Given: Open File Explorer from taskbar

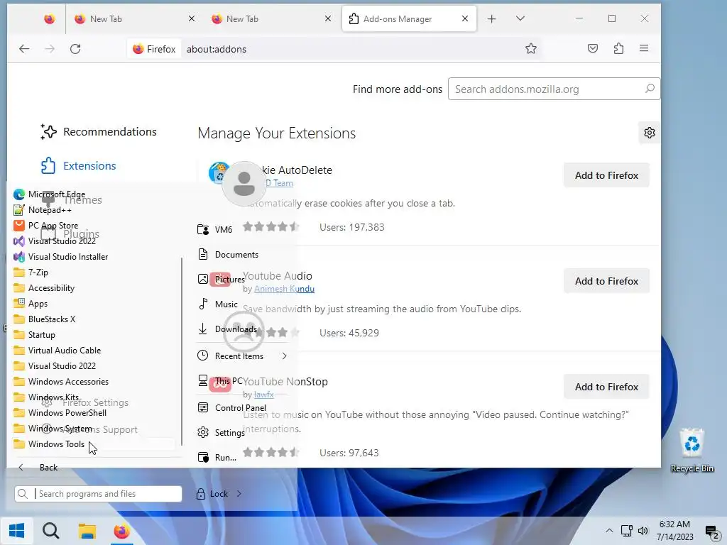Looking at the screenshot, I should tap(87, 531).
